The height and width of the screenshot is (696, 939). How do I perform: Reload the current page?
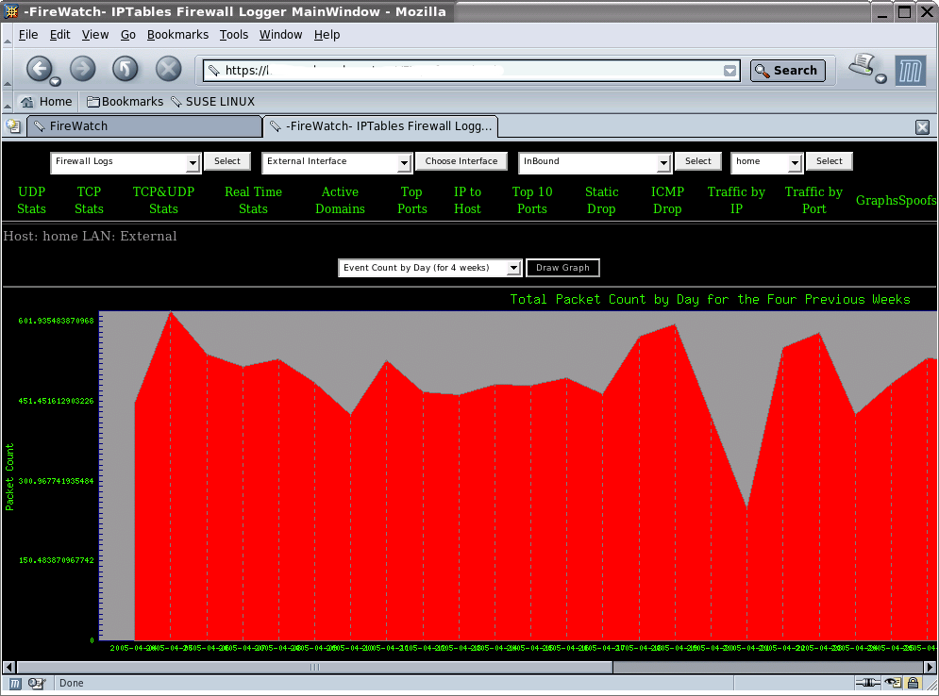click(x=126, y=69)
